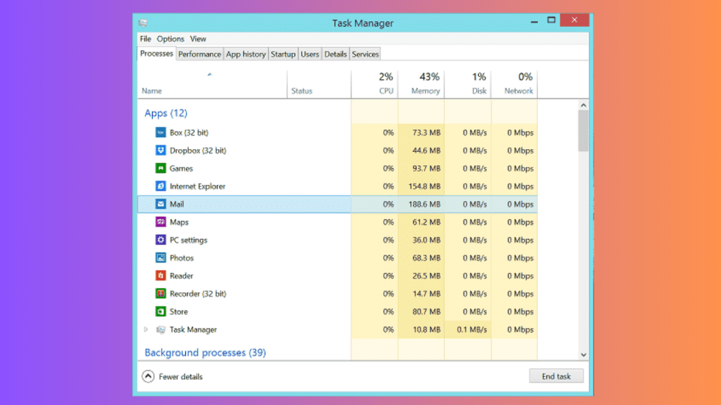Viewport: 721px width, 405px height.
Task: Select the Games process name
Action: 181,169
